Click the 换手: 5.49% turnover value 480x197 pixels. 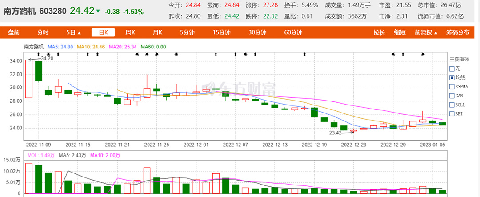(301, 5)
